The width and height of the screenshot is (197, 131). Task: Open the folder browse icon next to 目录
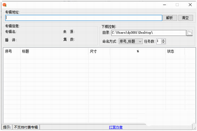(x=190, y=33)
